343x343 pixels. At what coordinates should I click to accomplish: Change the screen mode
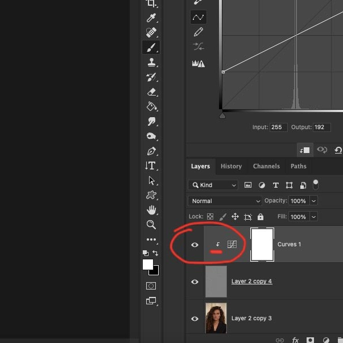point(151,301)
